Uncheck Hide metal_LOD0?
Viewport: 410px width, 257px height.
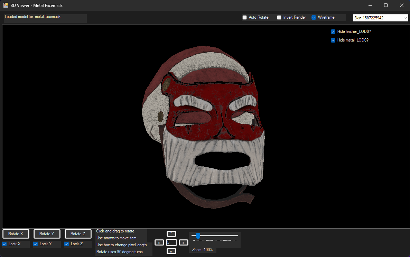333,40
